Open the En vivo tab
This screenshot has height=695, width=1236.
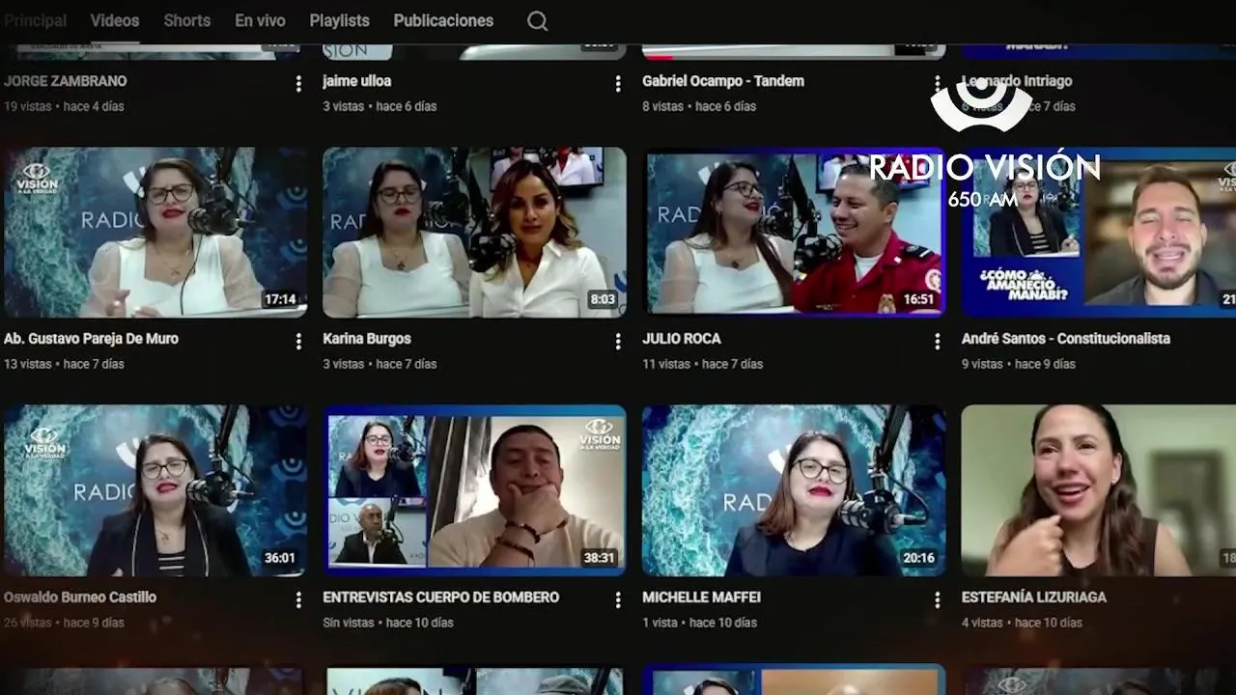pyautogui.click(x=260, y=20)
